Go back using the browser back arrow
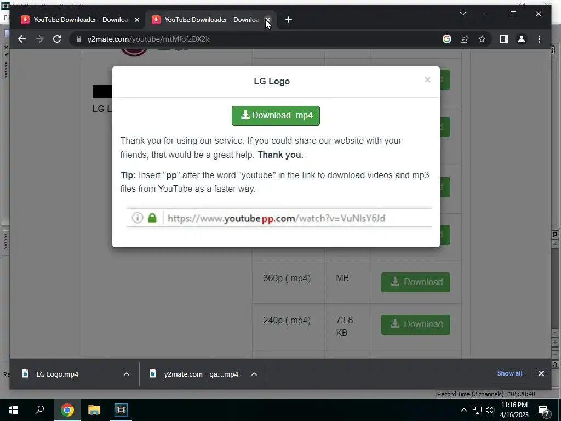 22,39
